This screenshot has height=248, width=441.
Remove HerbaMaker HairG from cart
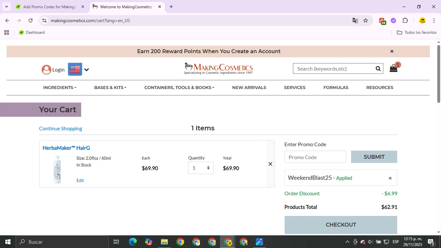(x=270, y=164)
